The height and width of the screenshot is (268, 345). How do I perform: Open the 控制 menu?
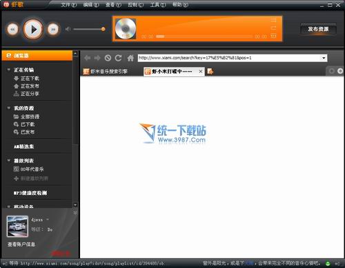[x=136, y=5]
